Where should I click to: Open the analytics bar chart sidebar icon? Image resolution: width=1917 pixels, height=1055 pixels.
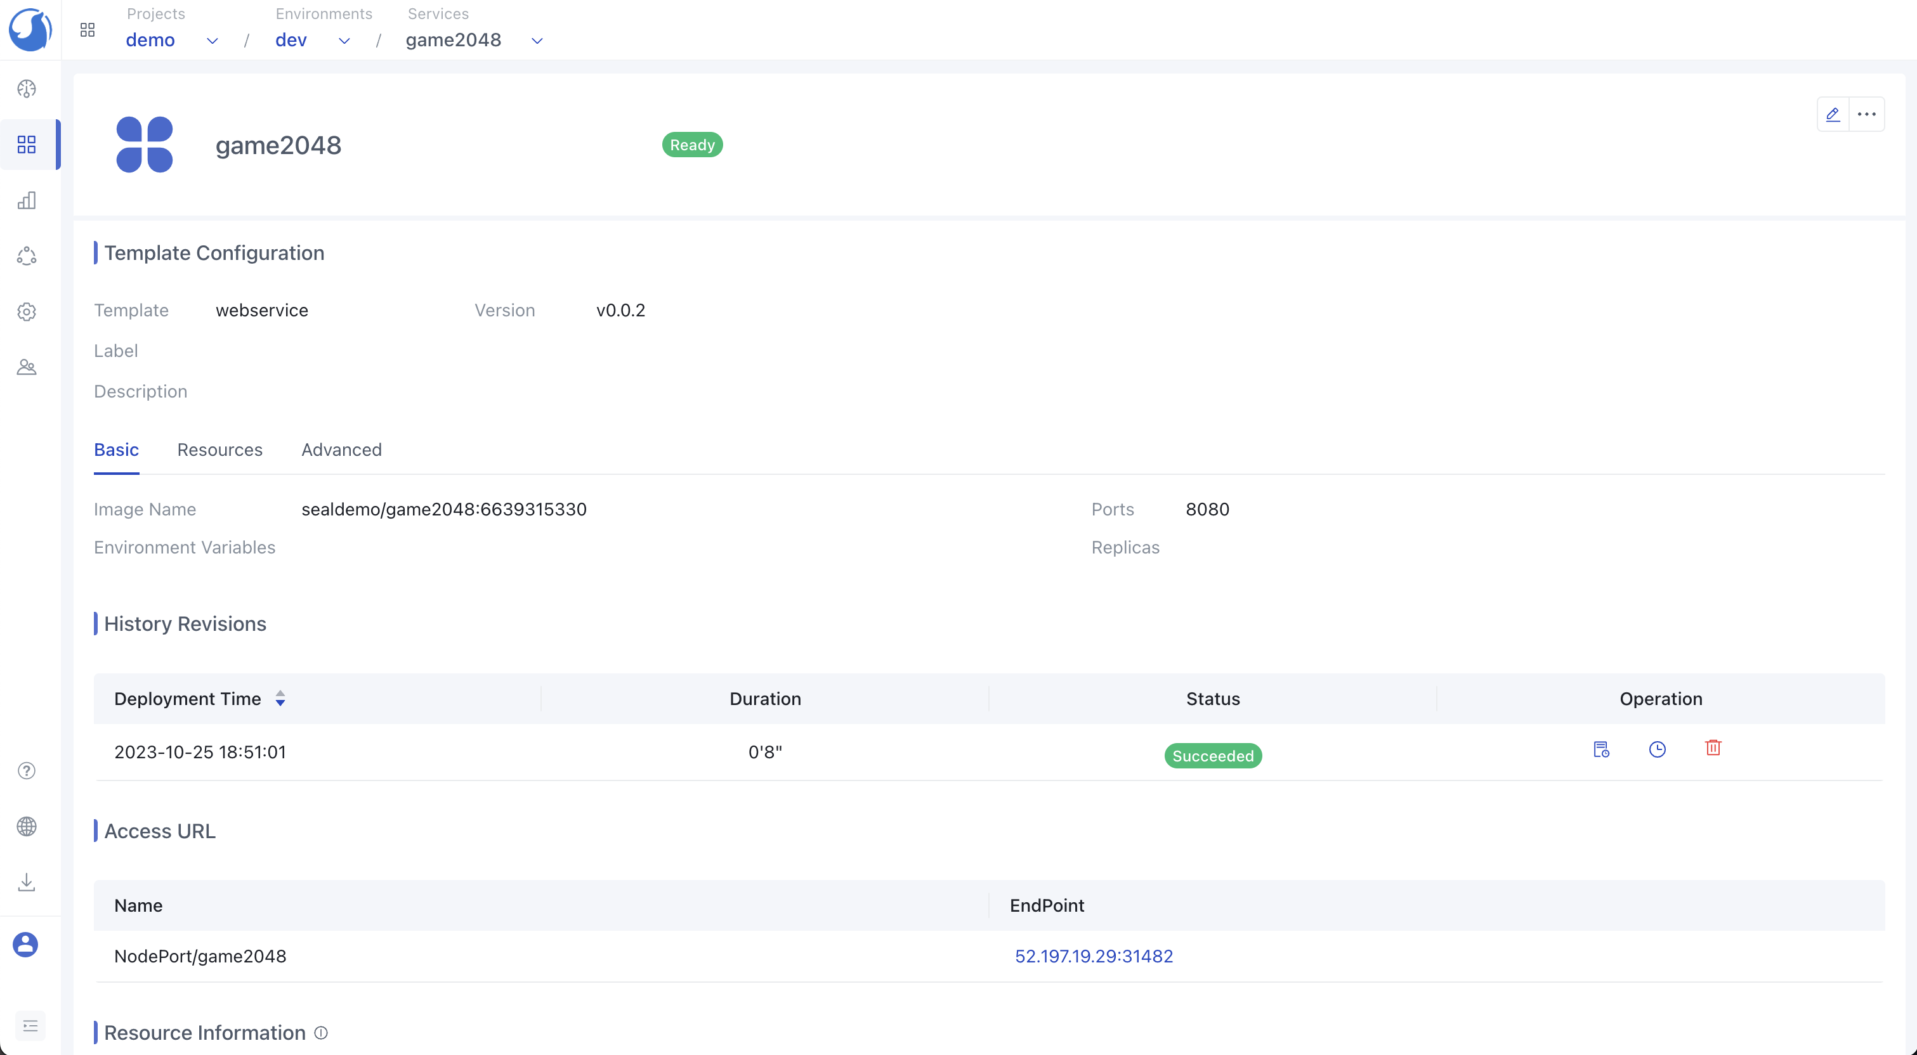[x=27, y=200]
